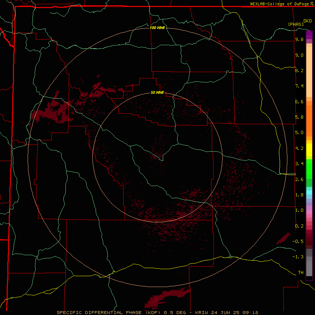Screen dimensions: 315x315
Task: Click the 1.8 color scale value
Action: (299, 195)
